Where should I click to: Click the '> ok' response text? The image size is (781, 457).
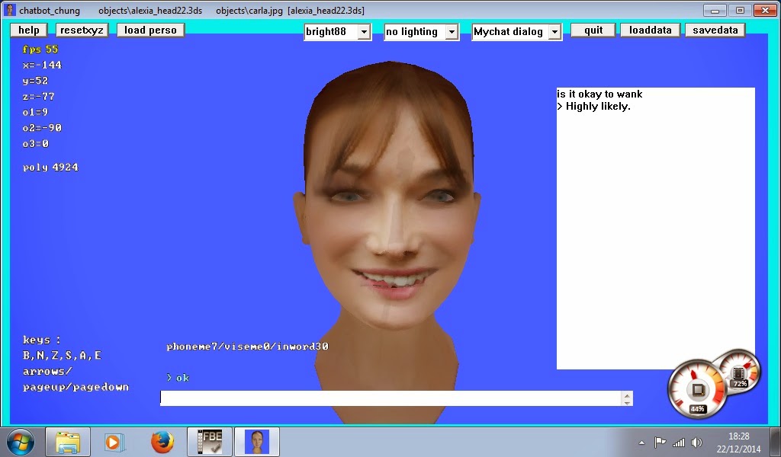coord(178,378)
